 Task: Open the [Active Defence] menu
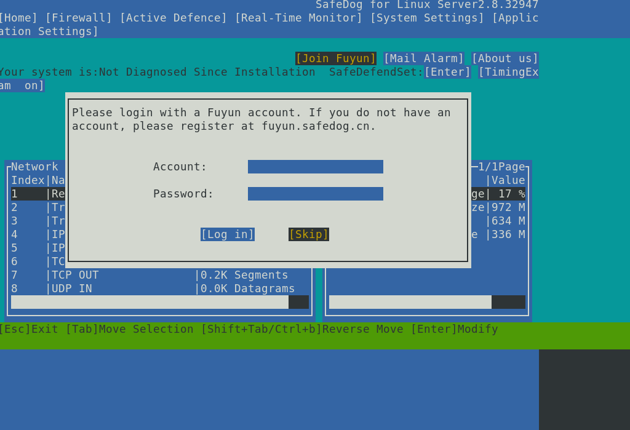(x=173, y=18)
